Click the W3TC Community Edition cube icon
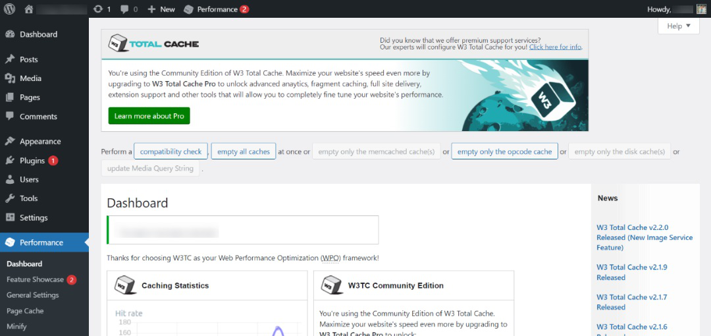The image size is (711, 336). pos(332,286)
